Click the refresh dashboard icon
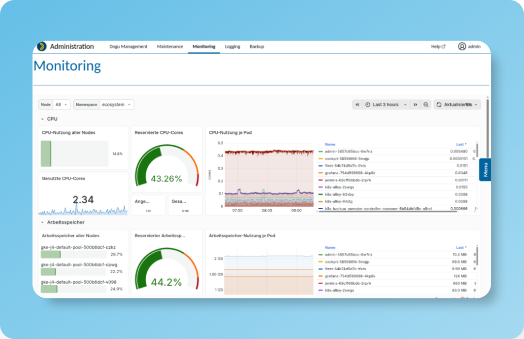 click(439, 105)
